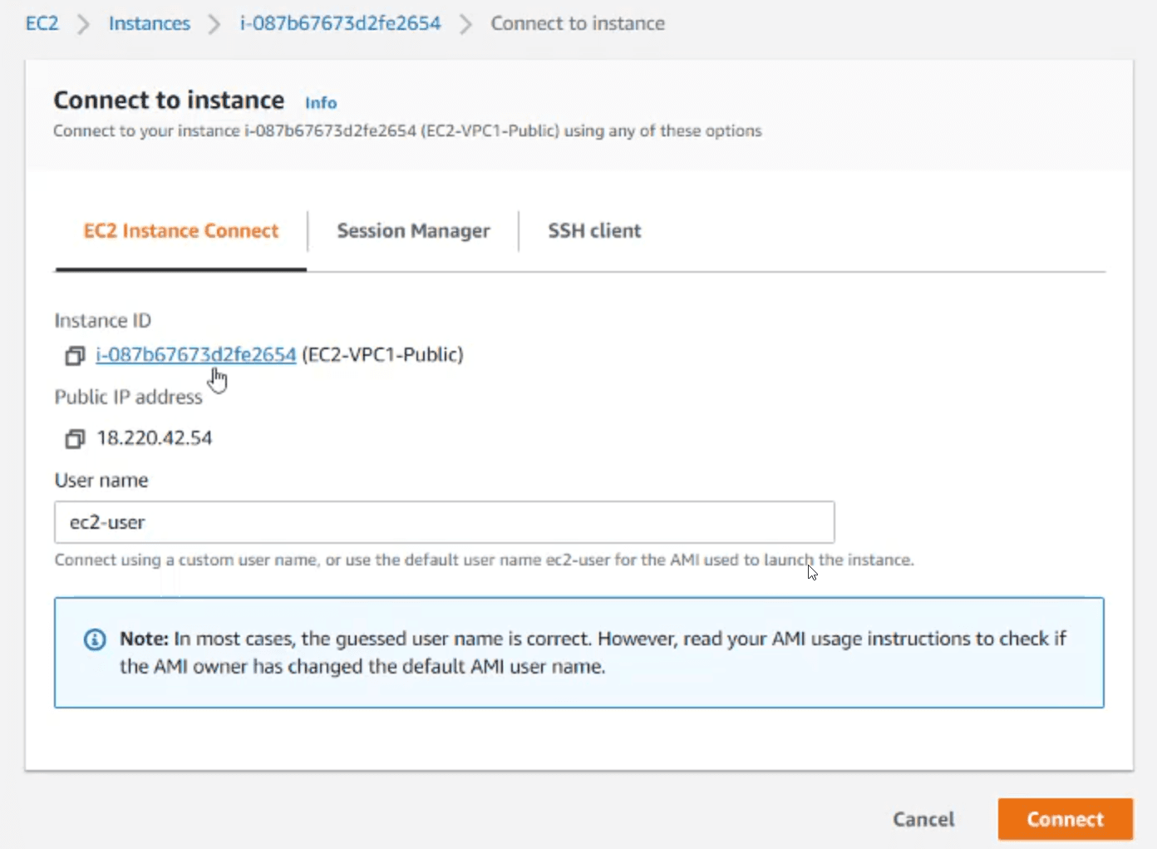1157x849 pixels.
Task: Open the SSH client tab
Action: (x=594, y=231)
